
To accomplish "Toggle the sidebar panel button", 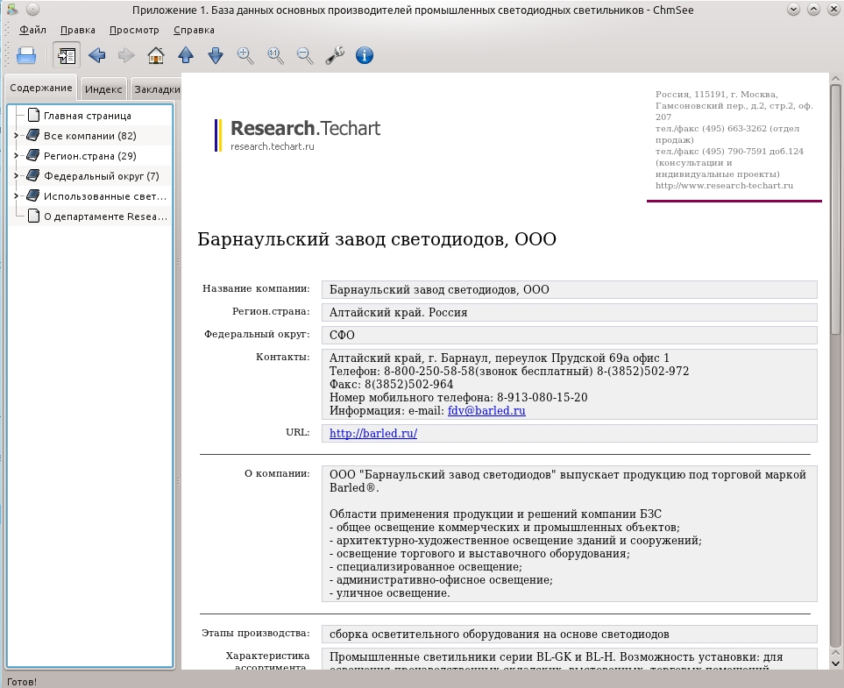I will coord(67,55).
